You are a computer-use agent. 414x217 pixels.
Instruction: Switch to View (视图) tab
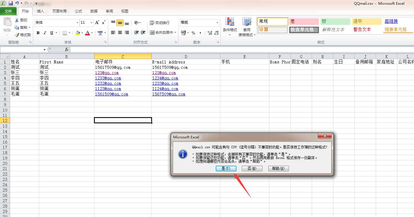tap(125, 11)
